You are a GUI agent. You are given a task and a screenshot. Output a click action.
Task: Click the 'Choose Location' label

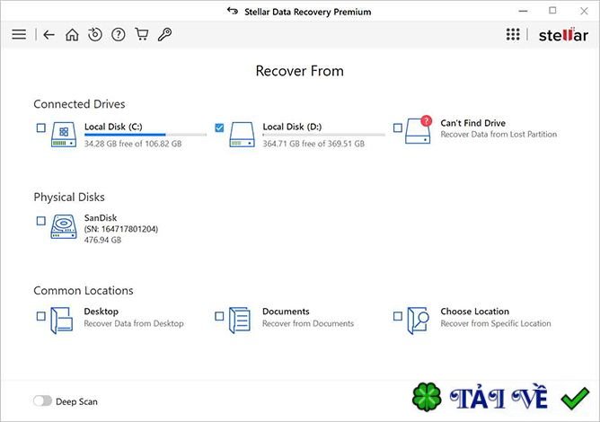[475, 312]
